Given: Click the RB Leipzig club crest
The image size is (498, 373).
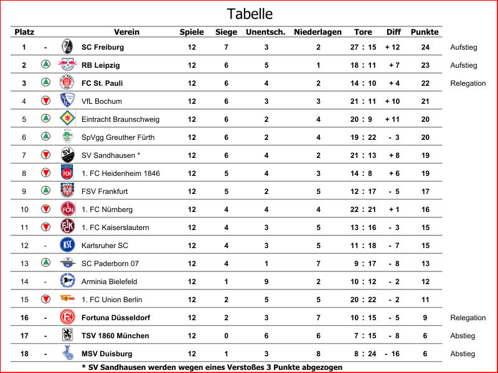Looking at the screenshot, I should [x=67, y=65].
